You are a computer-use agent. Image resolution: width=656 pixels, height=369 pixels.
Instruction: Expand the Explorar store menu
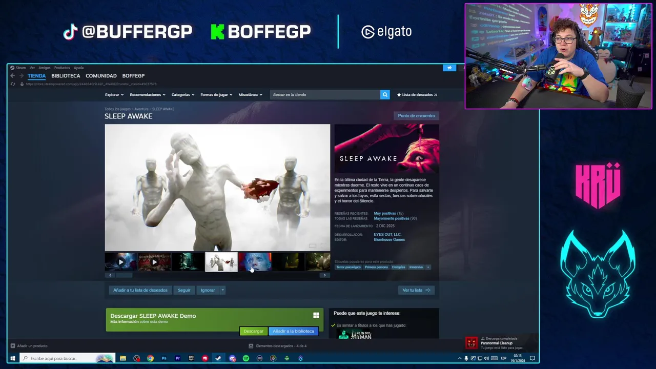[x=114, y=95]
